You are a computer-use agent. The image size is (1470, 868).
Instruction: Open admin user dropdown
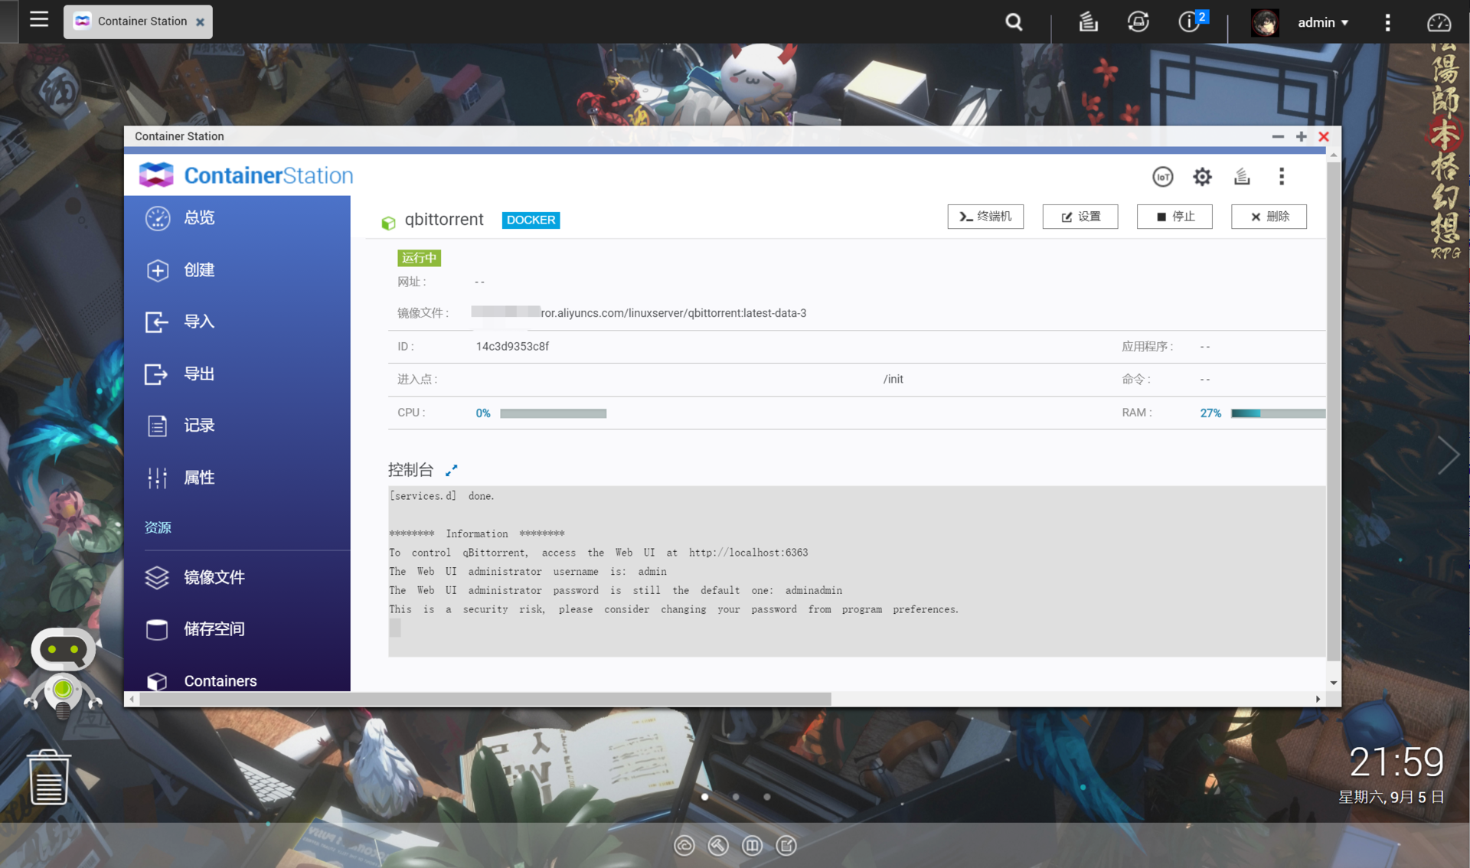click(x=1322, y=22)
